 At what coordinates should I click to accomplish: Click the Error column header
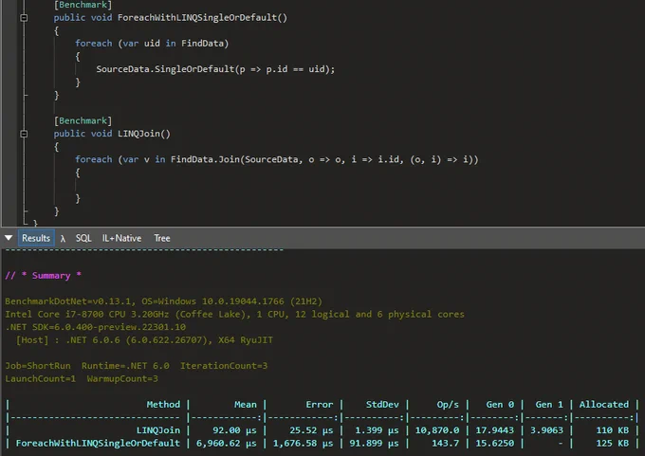click(320, 405)
